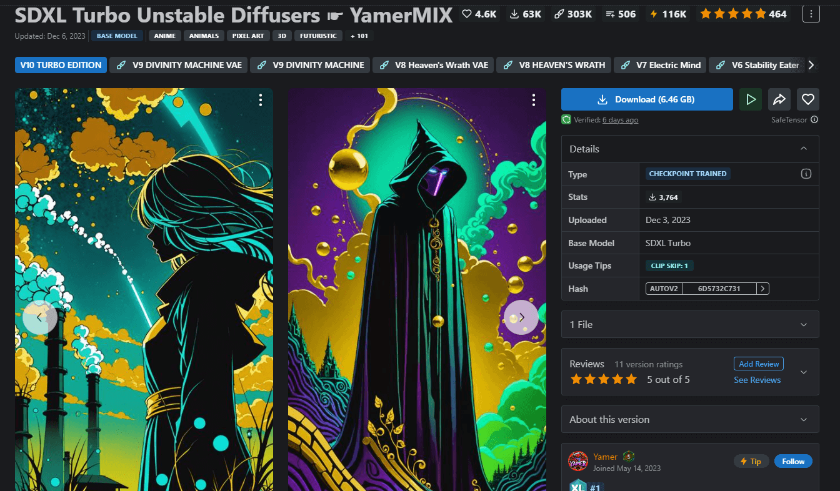Click Download (6.46 GB) button
The image size is (840, 491).
click(647, 99)
